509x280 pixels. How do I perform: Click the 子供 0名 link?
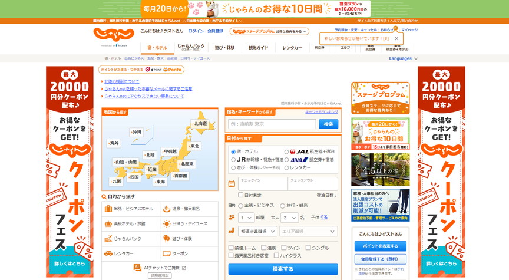pyautogui.click(x=324, y=217)
